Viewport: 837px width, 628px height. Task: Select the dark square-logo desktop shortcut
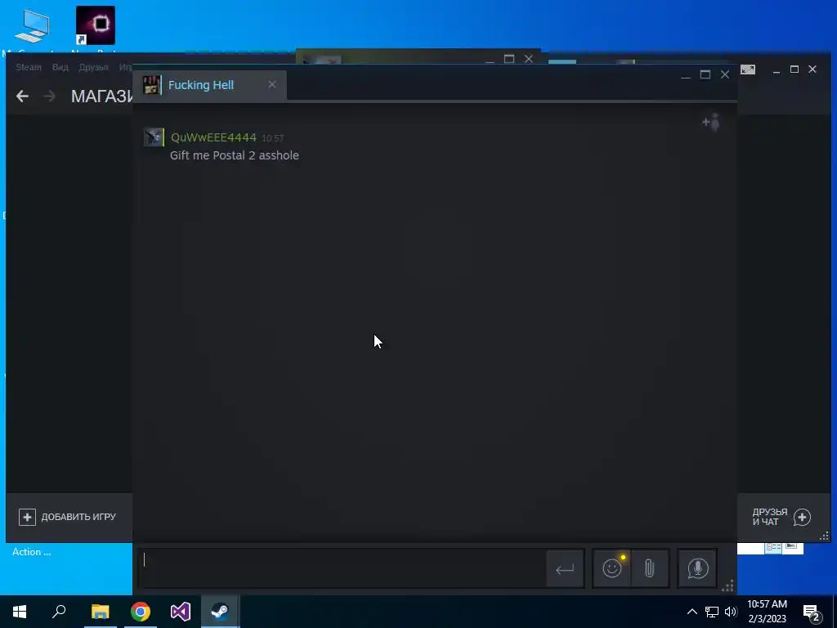[x=96, y=25]
